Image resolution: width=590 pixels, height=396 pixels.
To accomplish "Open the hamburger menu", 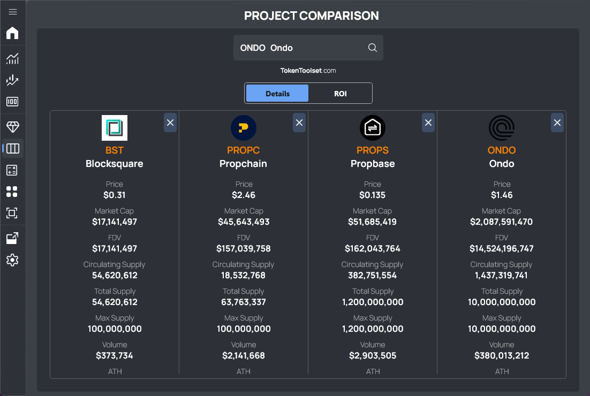I will tap(12, 12).
